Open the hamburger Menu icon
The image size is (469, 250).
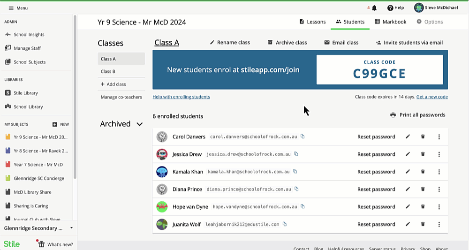click(11, 8)
